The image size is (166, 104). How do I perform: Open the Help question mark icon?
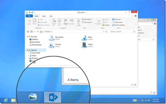135,16
